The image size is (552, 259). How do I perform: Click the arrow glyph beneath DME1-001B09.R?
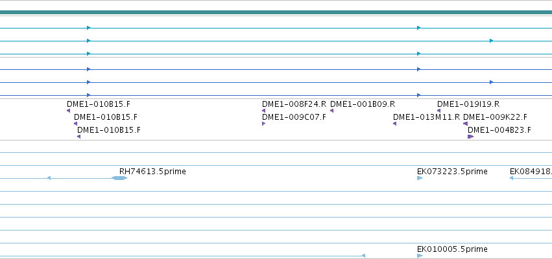click(x=331, y=111)
